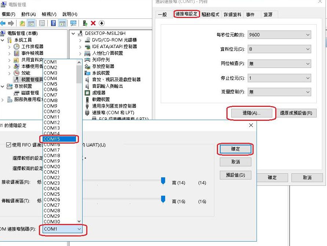This screenshot has width=327, height=246.
Task: Click the IDE ATA/ATAPI 控制器 icon
Action: (87, 47)
